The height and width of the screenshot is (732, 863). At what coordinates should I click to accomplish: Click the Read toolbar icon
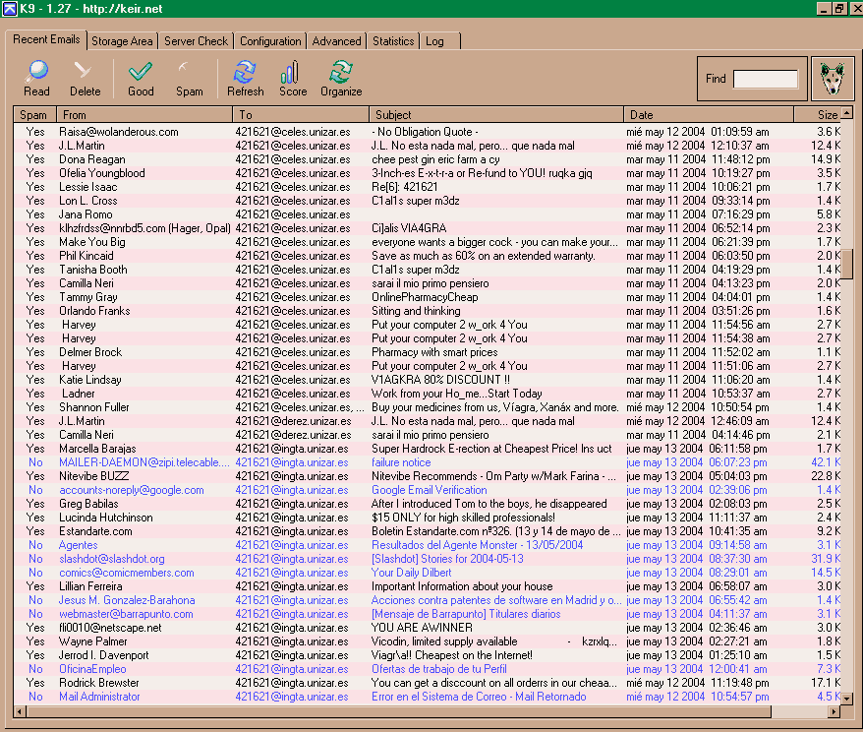click(x=36, y=79)
